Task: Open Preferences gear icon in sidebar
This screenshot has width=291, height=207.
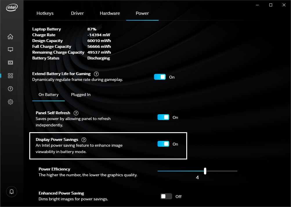Action: coord(10,102)
